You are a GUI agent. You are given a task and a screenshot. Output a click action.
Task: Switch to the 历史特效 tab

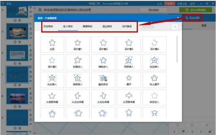[48, 26]
